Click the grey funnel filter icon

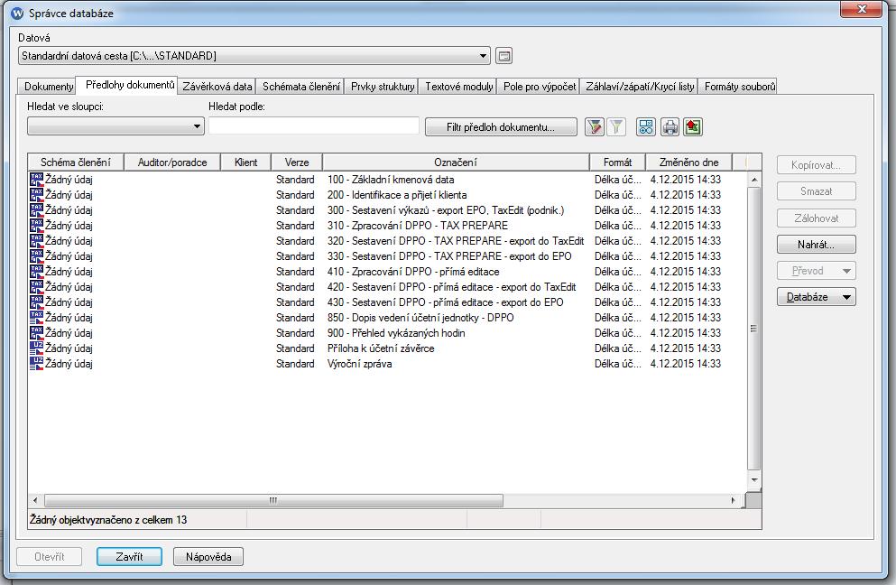[616, 127]
